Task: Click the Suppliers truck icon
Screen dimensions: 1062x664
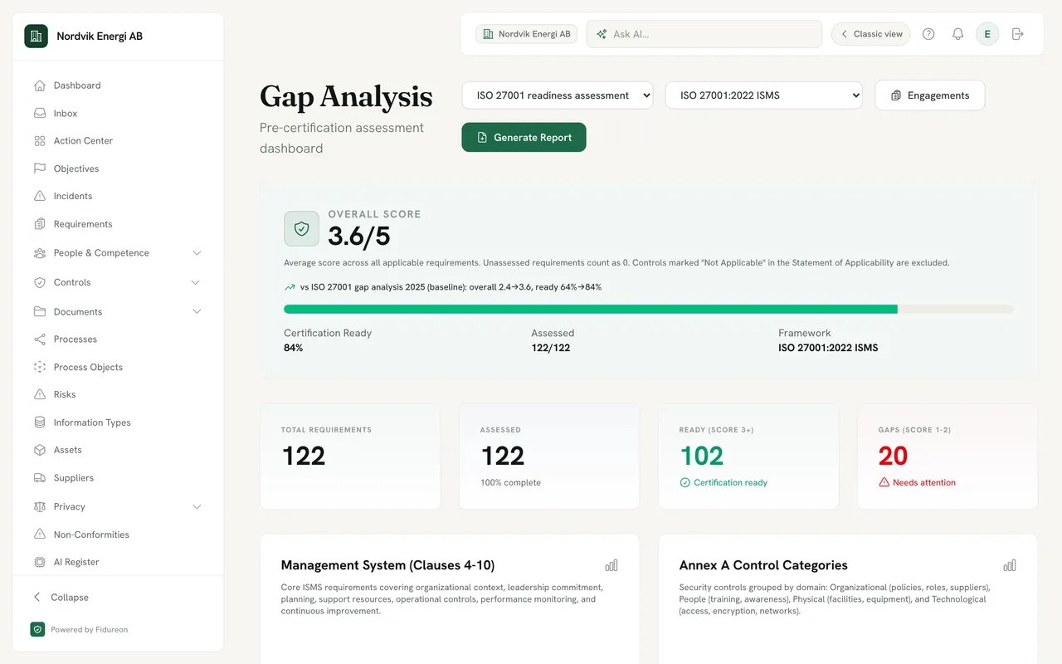Action: click(40, 478)
